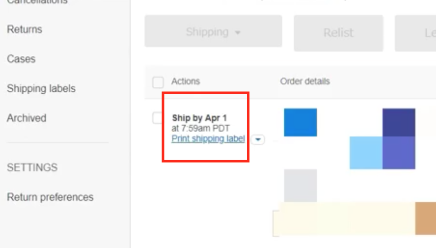Click the Order details column header
The width and height of the screenshot is (436, 248).
[305, 81]
